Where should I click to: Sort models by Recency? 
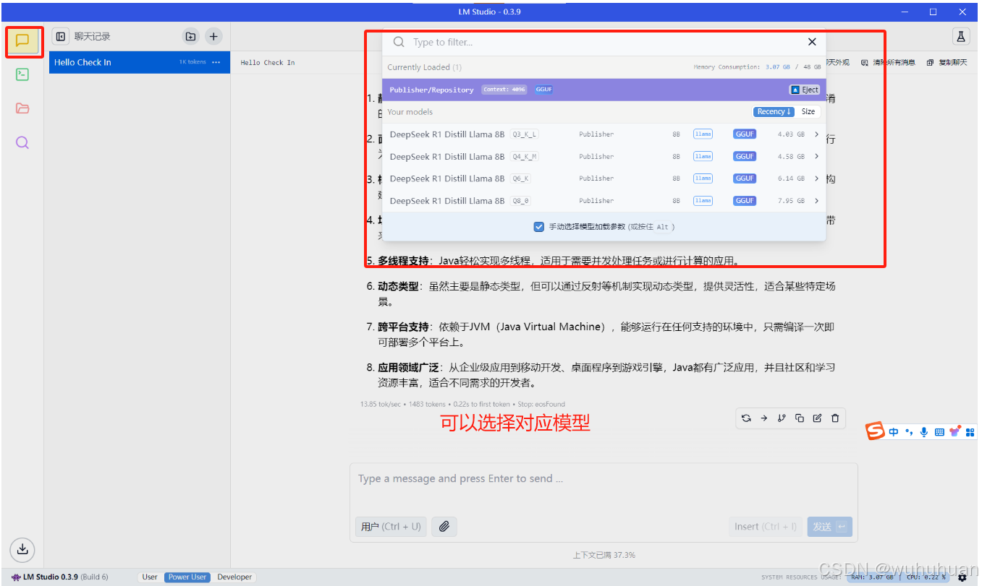[774, 111]
